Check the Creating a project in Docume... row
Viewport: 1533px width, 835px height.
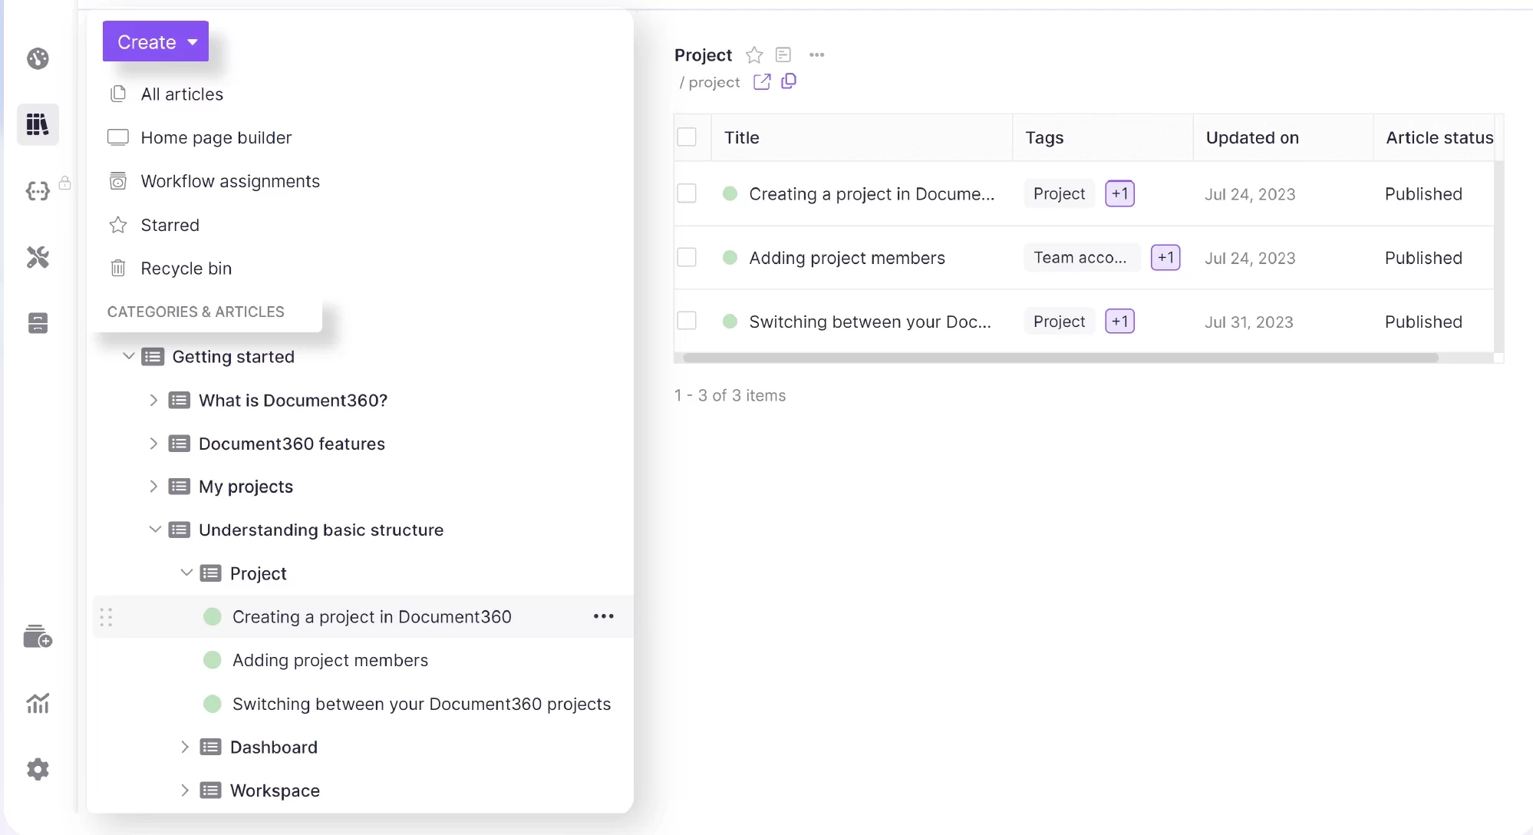(687, 193)
